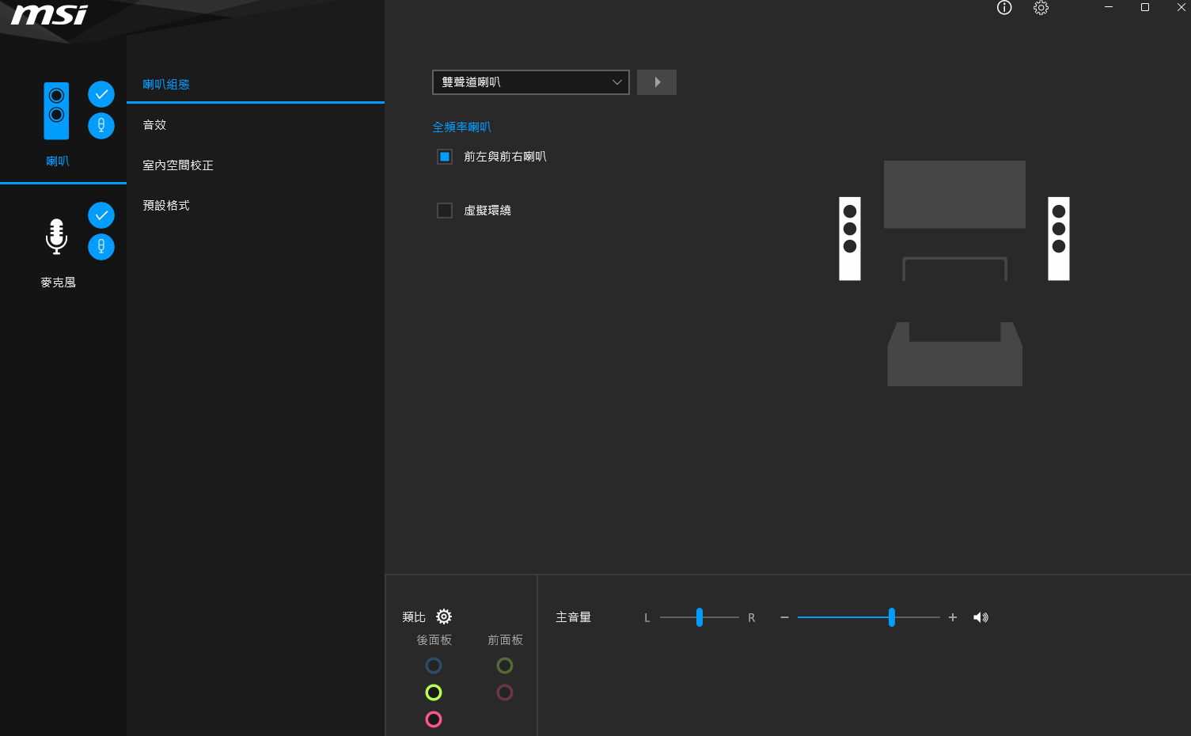
Task: Open the application settings gear
Action: [1041, 9]
